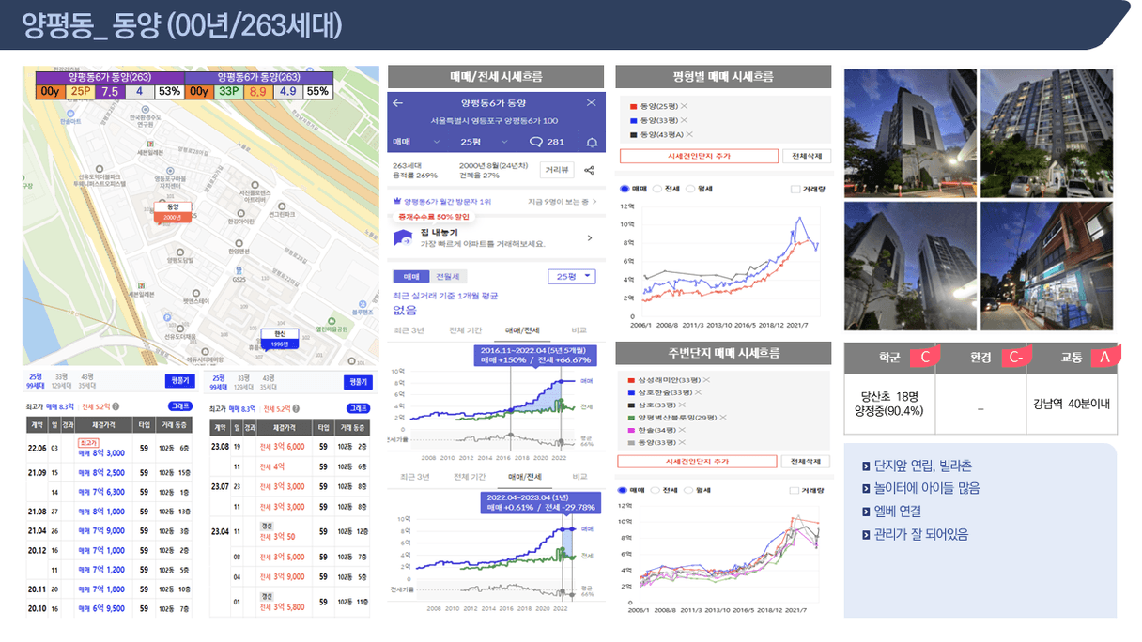Remove 동양(33평) from the upper 평형별 legend
Image resolution: width=1142 pixels, height=642 pixels.
point(685,121)
